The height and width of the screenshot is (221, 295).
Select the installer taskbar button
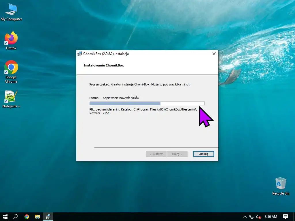[x=48, y=217]
